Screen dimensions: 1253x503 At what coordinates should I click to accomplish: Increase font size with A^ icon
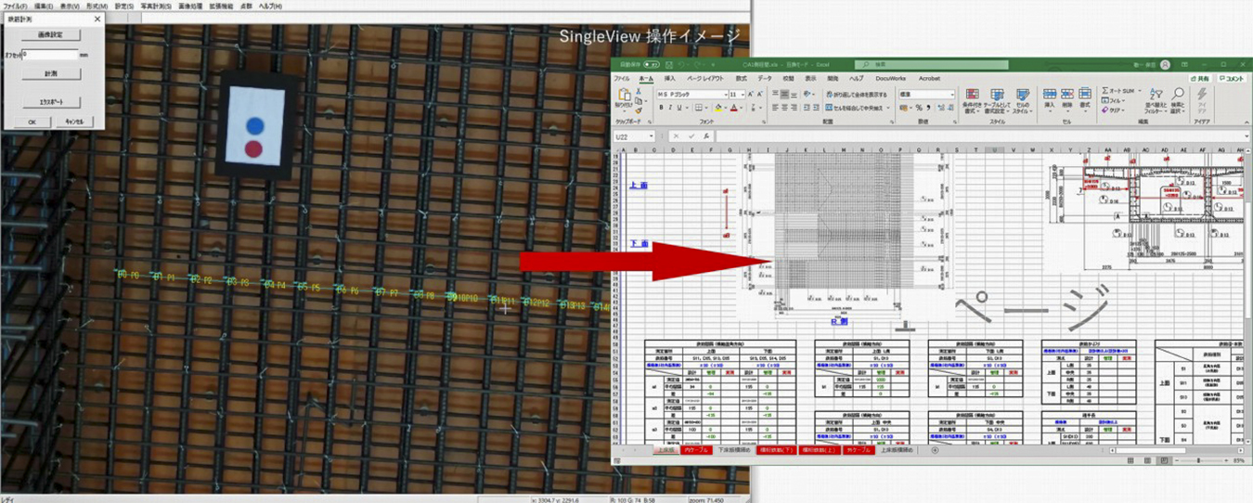[750, 95]
